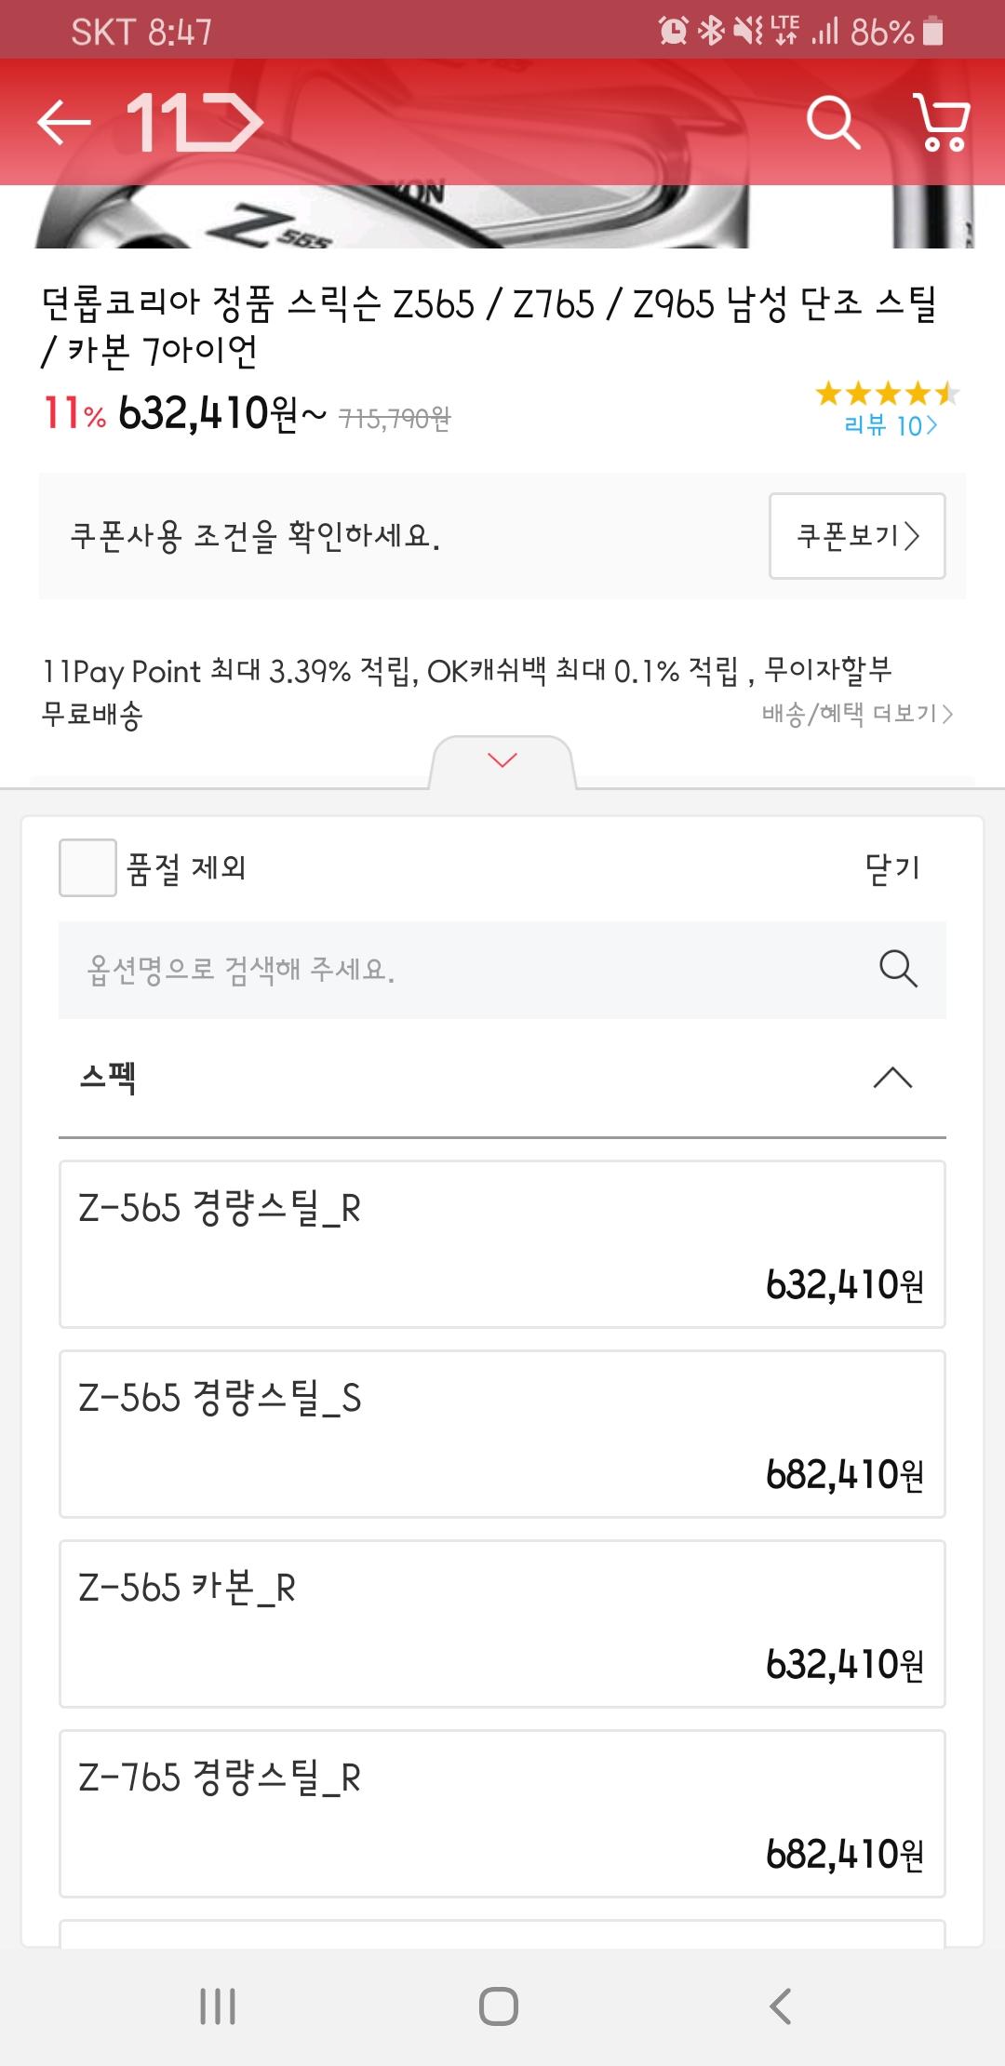Tap the search magnifier in header
This screenshot has height=2066, width=1005.
pos(832,122)
